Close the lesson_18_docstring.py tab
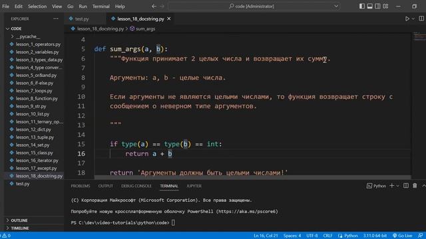The height and width of the screenshot is (239, 426). (x=169, y=19)
